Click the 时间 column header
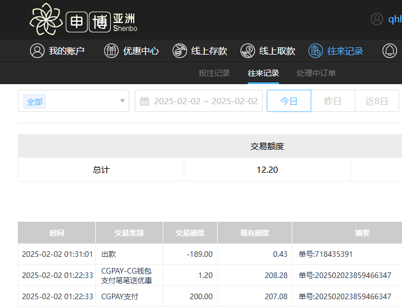 (56, 233)
